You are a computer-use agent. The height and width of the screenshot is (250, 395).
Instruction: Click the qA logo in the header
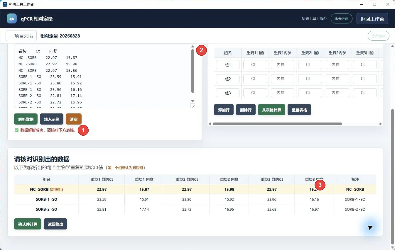(12, 18)
